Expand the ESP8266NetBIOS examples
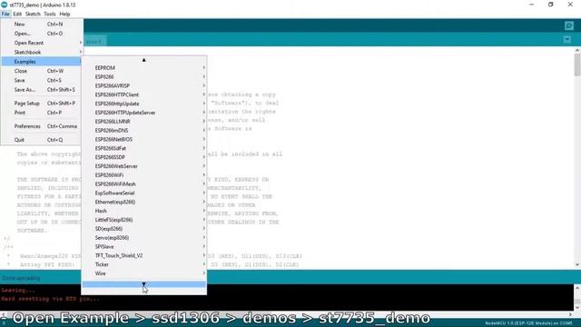Image resolution: width=581 pixels, height=327 pixels. click(x=144, y=139)
